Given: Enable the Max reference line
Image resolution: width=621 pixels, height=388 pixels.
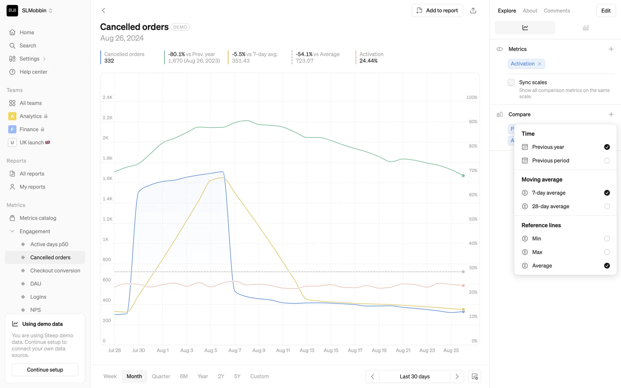Looking at the screenshot, I should pos(607,252).
